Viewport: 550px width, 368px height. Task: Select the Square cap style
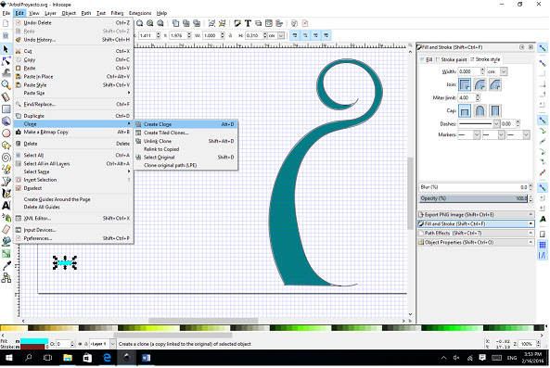(x=495, y=110)
